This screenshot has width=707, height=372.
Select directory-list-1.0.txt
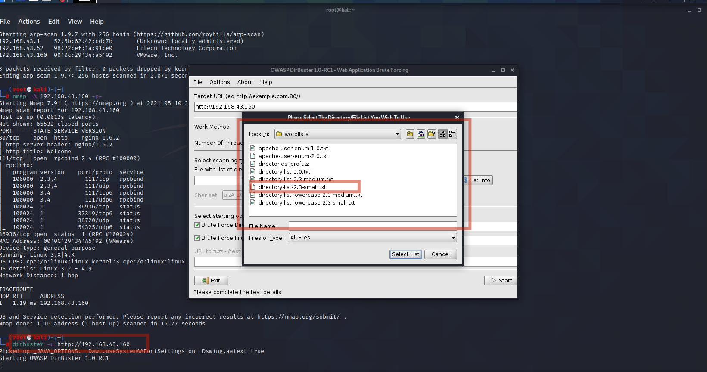click(284, 172)
